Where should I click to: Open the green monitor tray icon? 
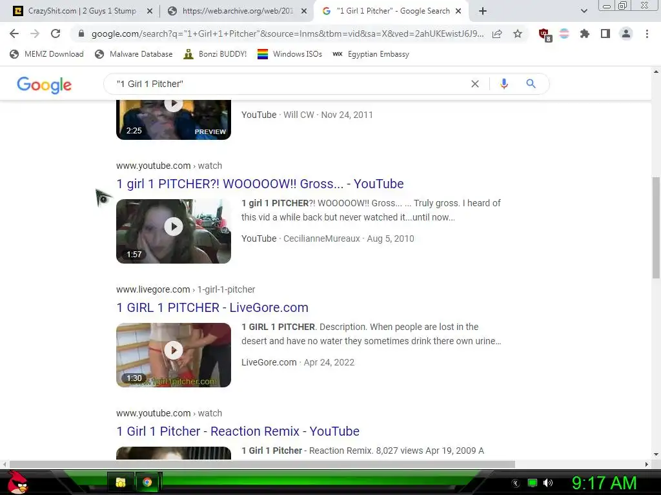pos(533,483)
